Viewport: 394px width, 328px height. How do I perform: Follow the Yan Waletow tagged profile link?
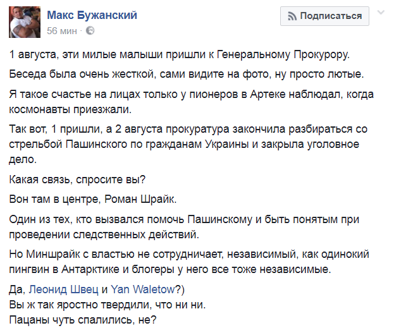(x=143, y=289)
